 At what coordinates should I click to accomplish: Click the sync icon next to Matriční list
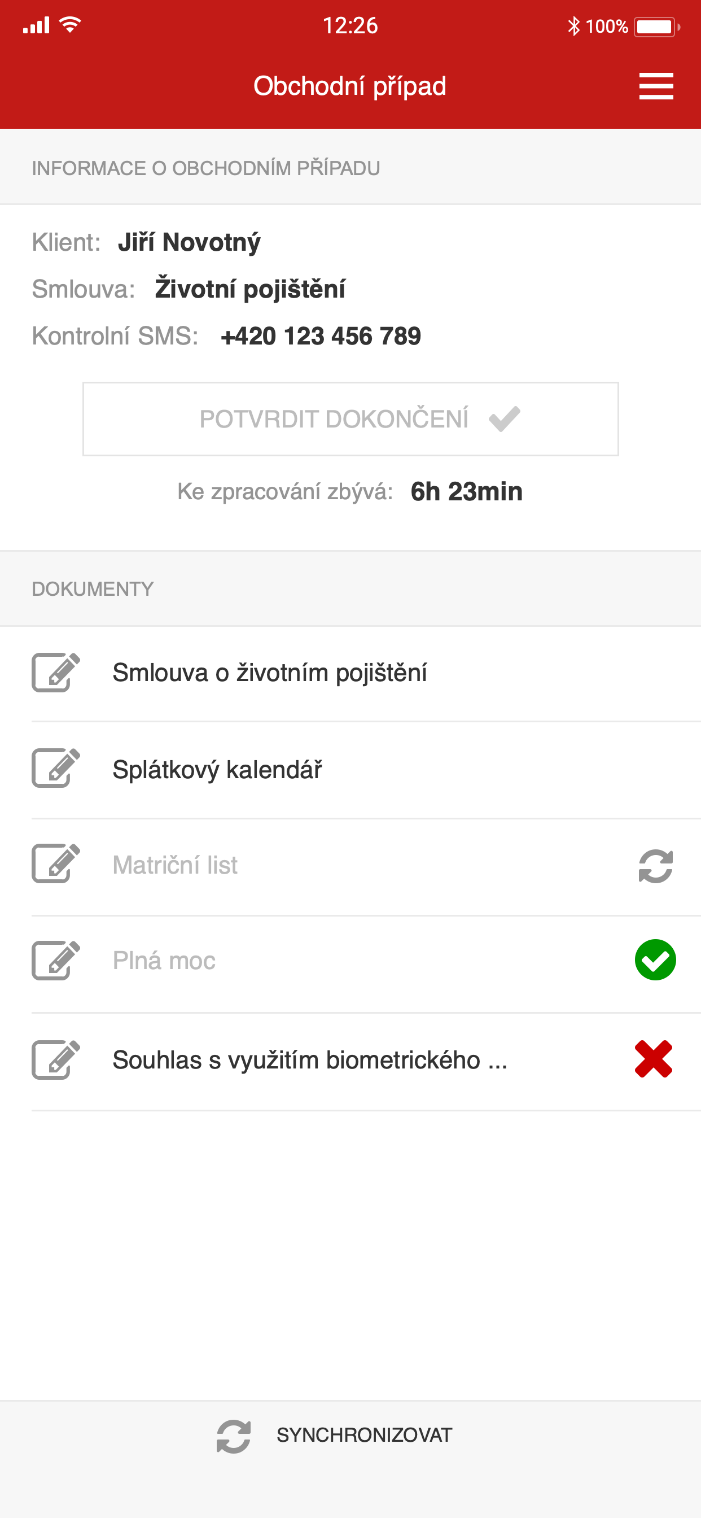655,864
